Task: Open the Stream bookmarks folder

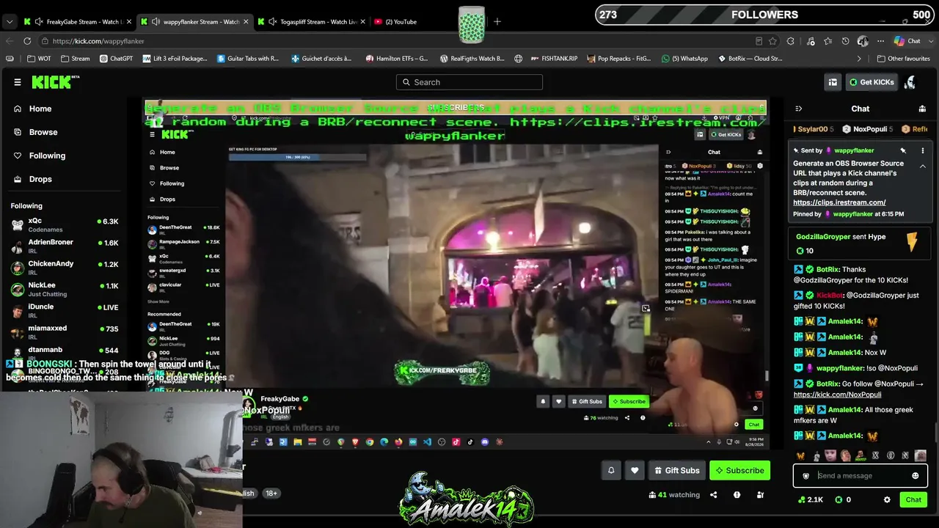Action: [x=75, y=59]
